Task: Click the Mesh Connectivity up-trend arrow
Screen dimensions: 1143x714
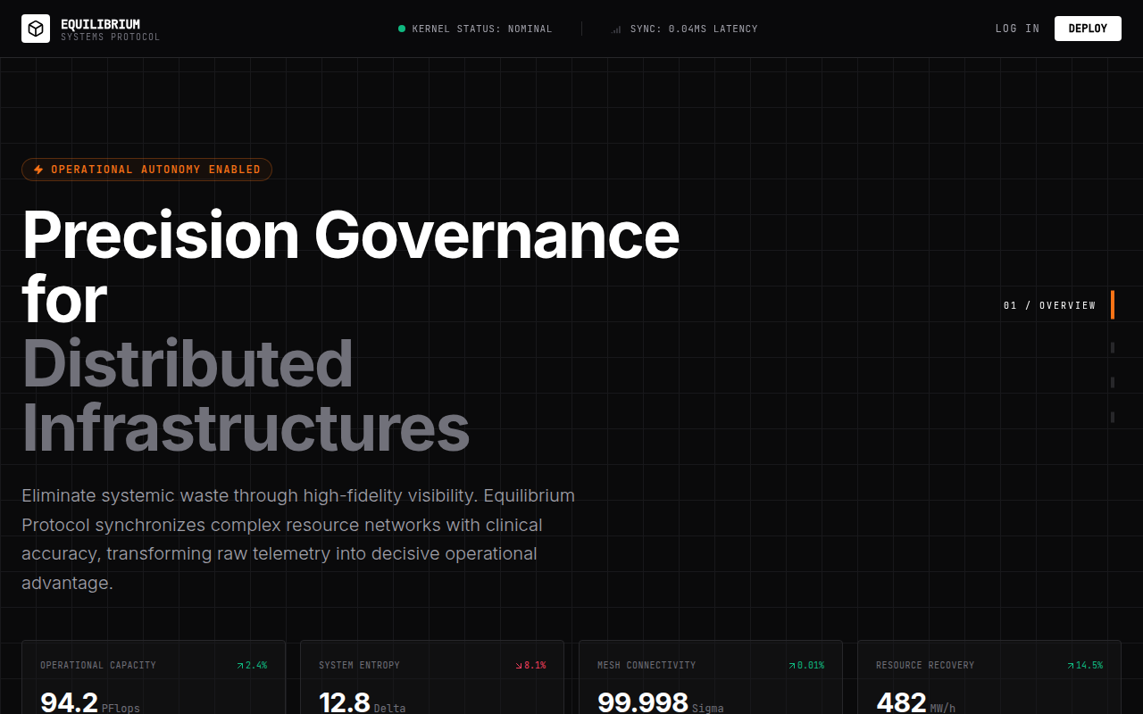Action: (792, 666)
